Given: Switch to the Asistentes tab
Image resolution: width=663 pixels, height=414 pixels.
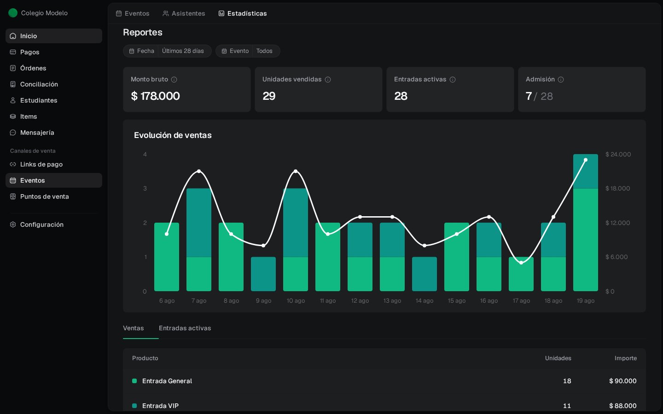Looking at the screenshot, I should [x=184, y=13].
